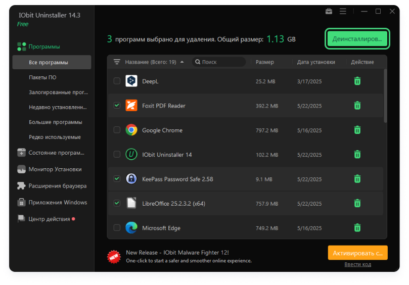Image resolution: width=409 pixels, height=285 pixels.
Task: Select the LibreOffice 25.2.3.2 (x64) name
Action: pos(174,203)
